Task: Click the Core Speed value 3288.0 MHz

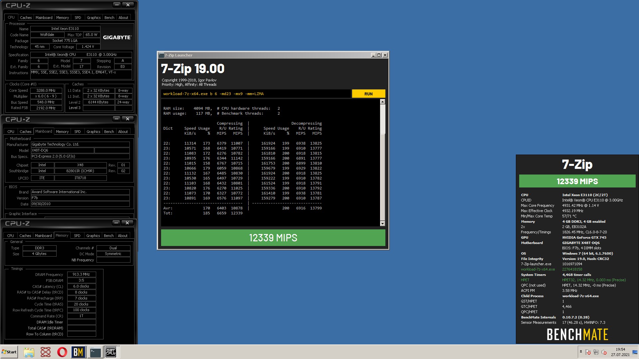Action: (x=46, y=90)
